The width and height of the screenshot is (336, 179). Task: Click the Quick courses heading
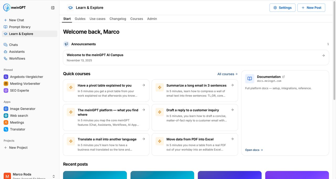pos(77,74)
